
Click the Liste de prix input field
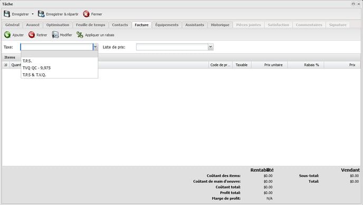[172, 47]
